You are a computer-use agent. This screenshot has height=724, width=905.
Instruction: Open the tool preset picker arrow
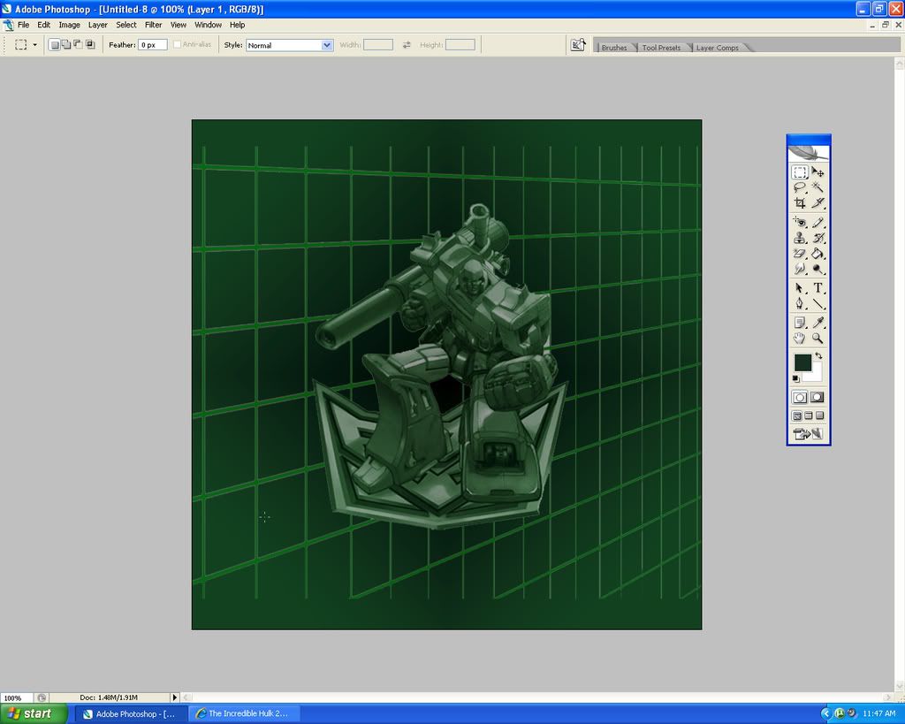point(35,45)
